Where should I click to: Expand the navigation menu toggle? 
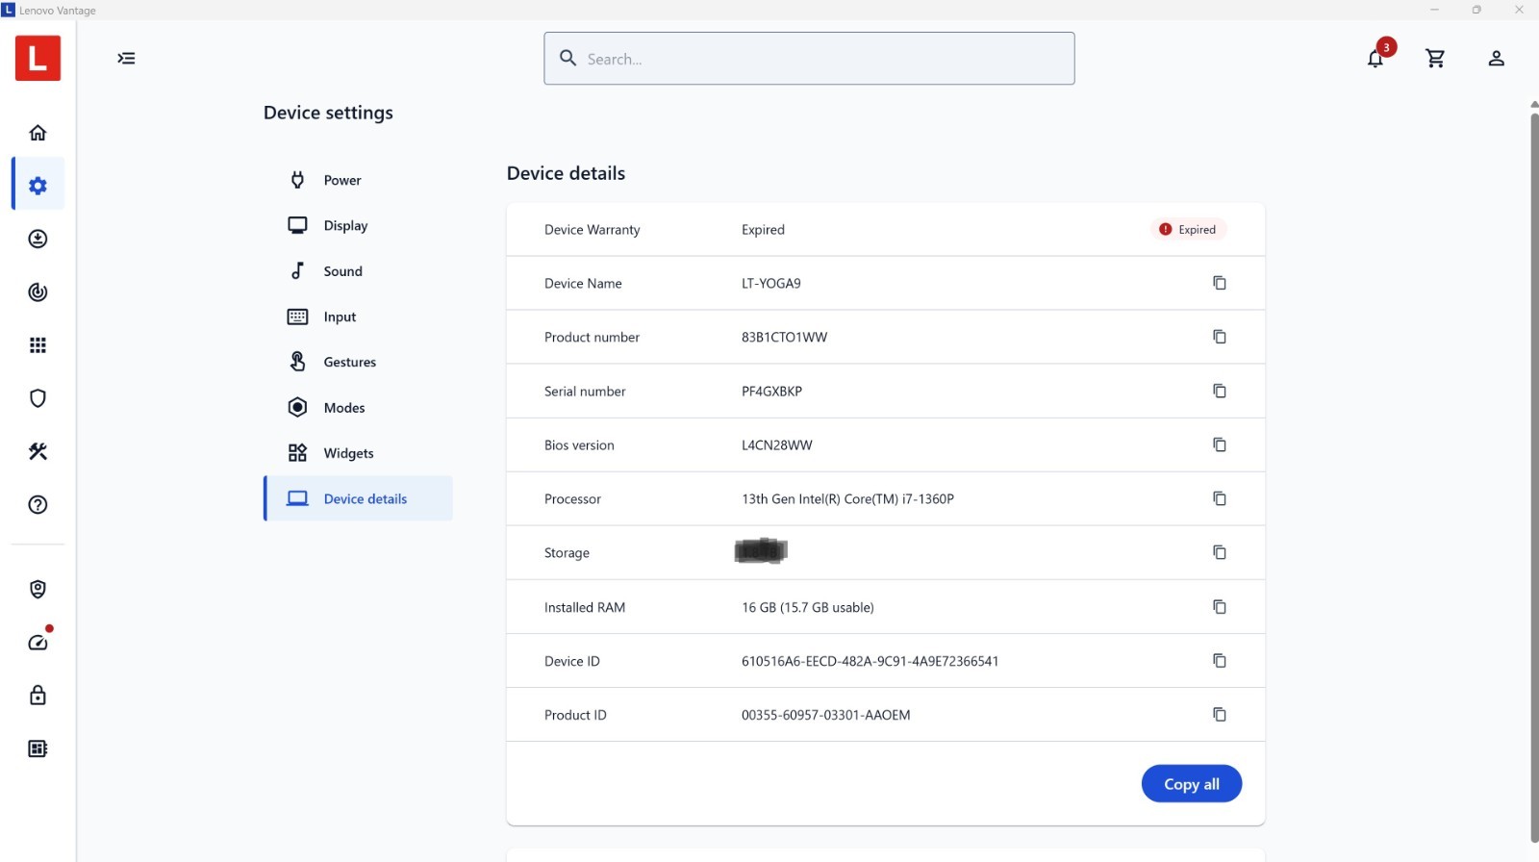pyautogui.click(x=126, y=59)
